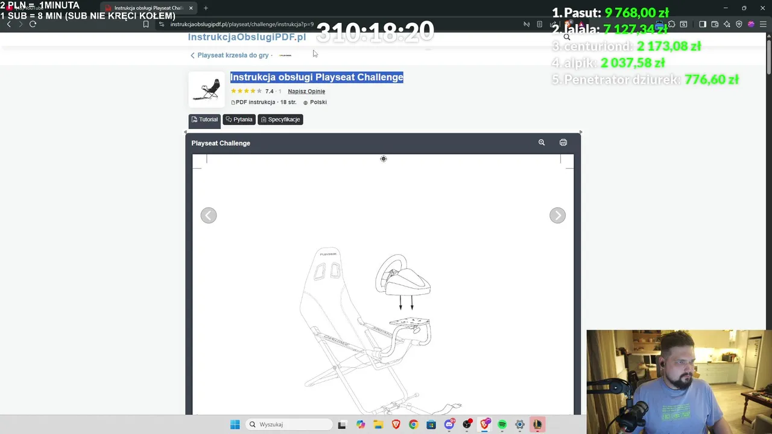This screenshot has height=434, width=772.
Task: Open the browser extensions puzzle icon
Action: (671, 24)
